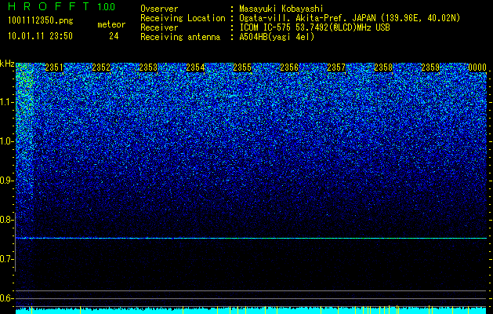The image size is (493, 314).
Task: Click the 2351 time marker
Action: click(54, 68)
